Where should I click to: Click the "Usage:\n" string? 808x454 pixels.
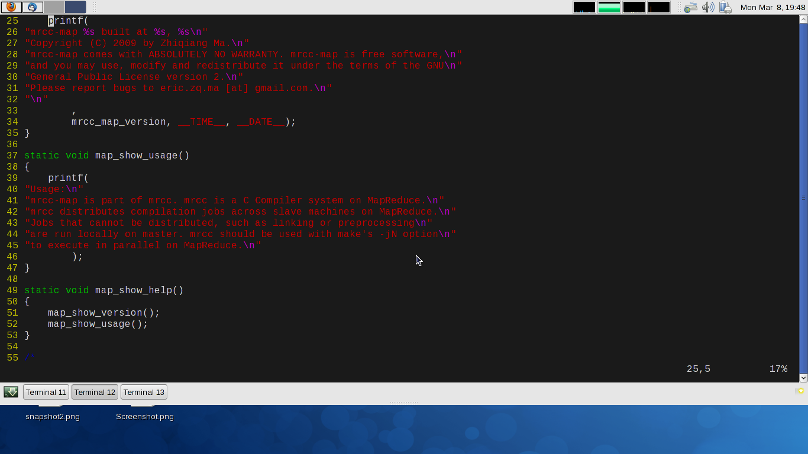pyautogui.click(x=54, y=189)
